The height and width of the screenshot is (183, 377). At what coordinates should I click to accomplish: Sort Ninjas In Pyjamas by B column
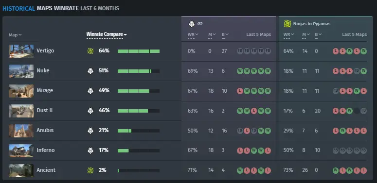[318, 34]
